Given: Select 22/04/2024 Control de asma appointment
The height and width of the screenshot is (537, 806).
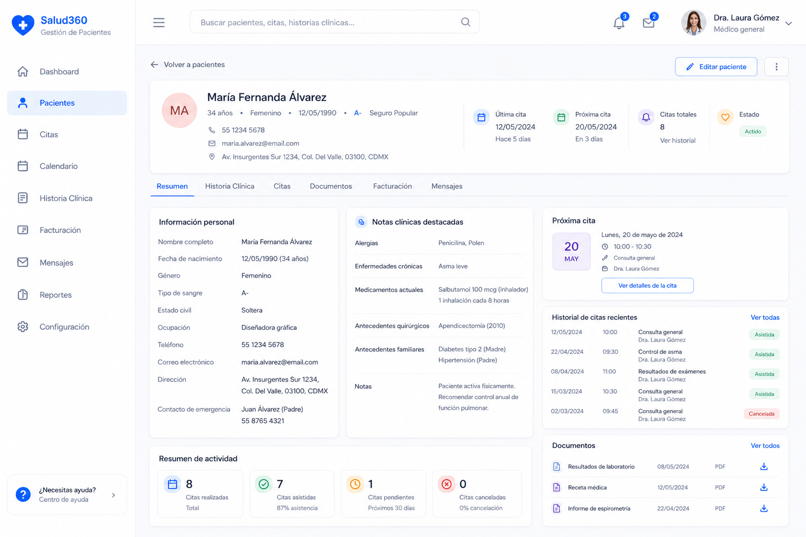Looking at the screenshot, I should tap(665, 356).
